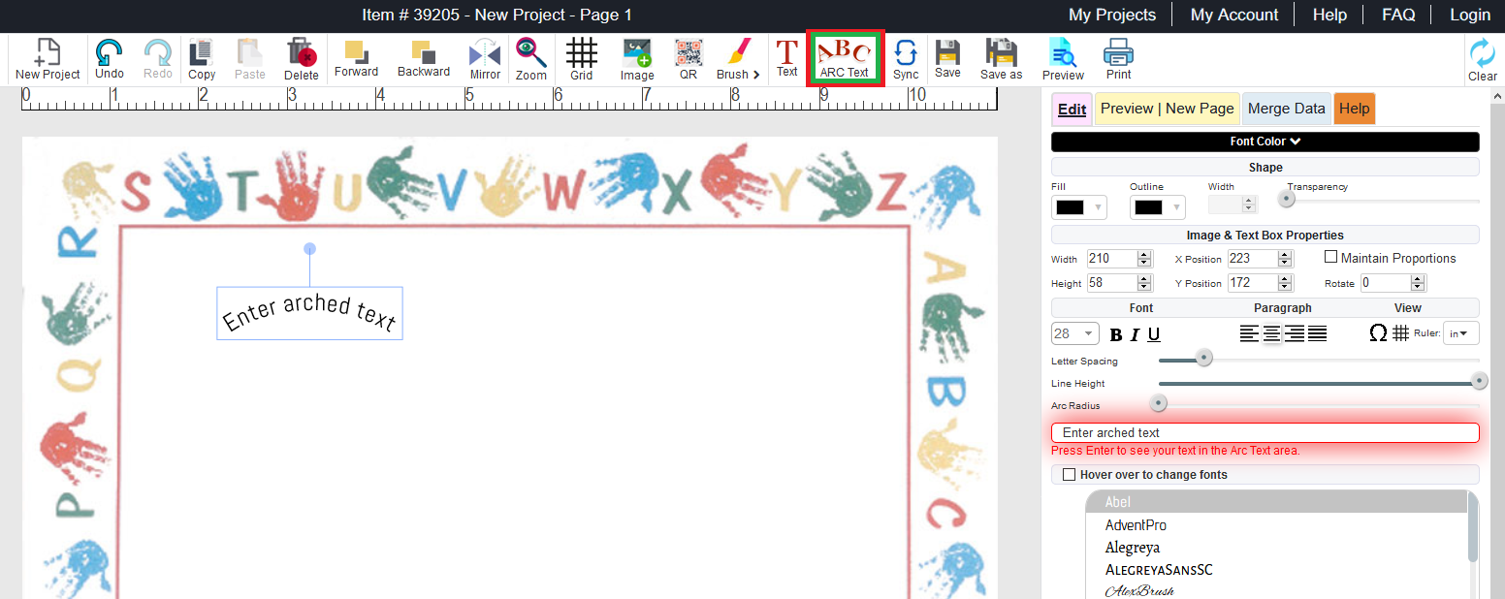Click the Sync icon
Viewport: 1505px width, 599px height.
(906, 58)
